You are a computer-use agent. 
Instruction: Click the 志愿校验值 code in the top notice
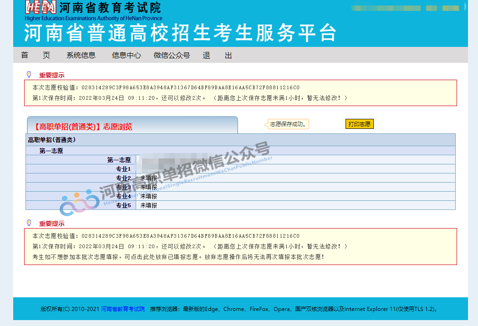[x=190, y=87]
